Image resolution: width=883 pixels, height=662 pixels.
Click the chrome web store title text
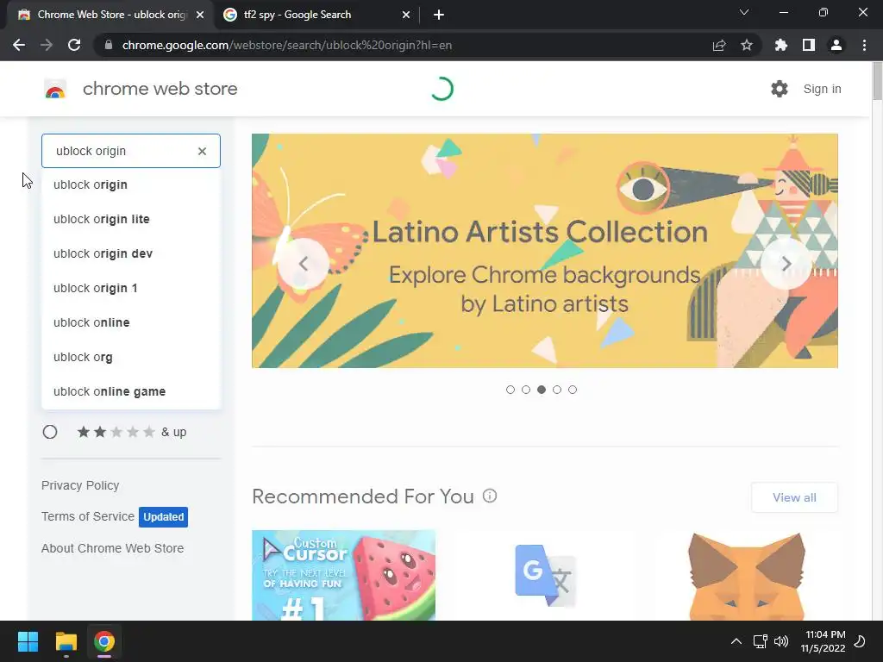[160, 89]
